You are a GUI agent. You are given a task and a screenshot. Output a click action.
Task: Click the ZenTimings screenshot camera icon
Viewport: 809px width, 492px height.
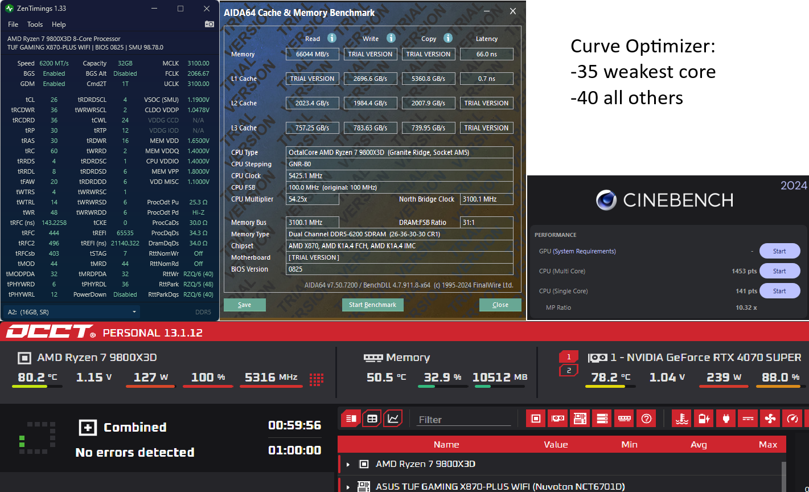point(210,24)
